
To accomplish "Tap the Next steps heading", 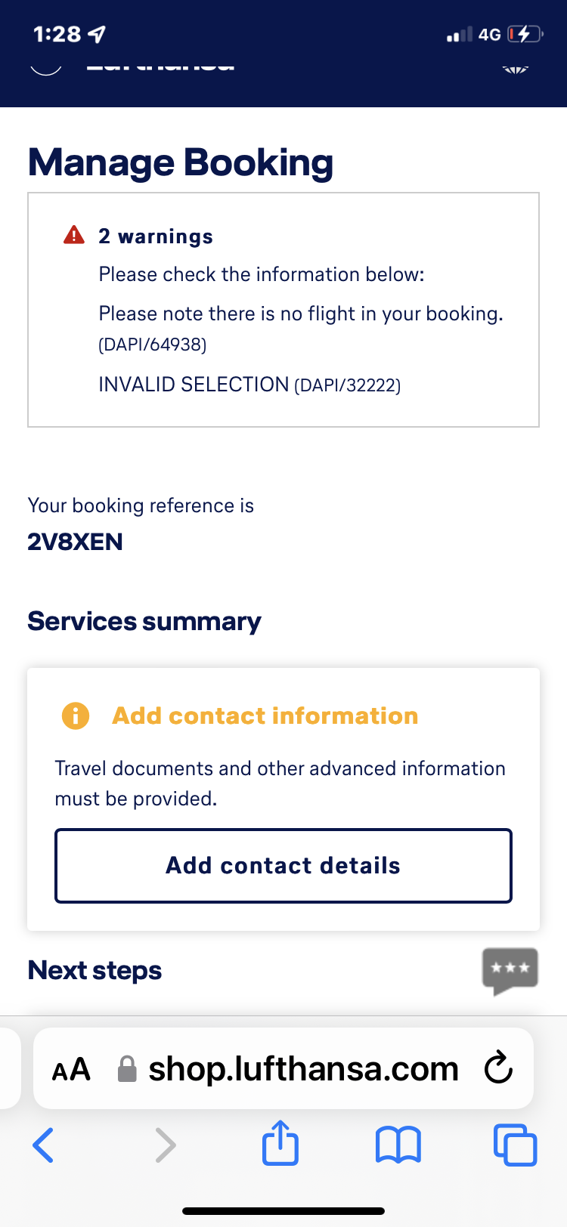I will 94,970.
